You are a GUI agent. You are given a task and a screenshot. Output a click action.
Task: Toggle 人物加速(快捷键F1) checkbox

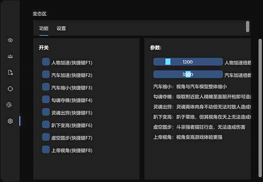46,62
